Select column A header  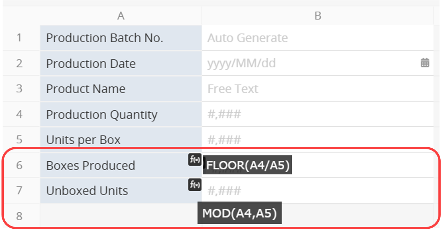click(121, 16)
